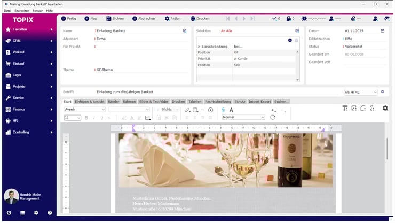The height and width of the screenshot is (223, 395).
Task: Click the Sichern button
Action: pyautogui.click(x=115, y=19)
